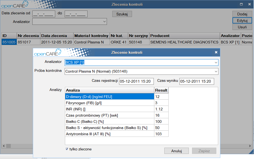Click the Czas wyniku field
The height and width of the screenshot is (159, 254).
tap(197, 81)
